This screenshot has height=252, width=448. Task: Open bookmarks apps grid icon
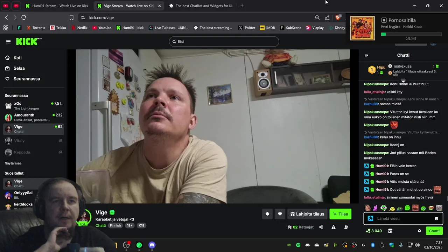point(6,28)
